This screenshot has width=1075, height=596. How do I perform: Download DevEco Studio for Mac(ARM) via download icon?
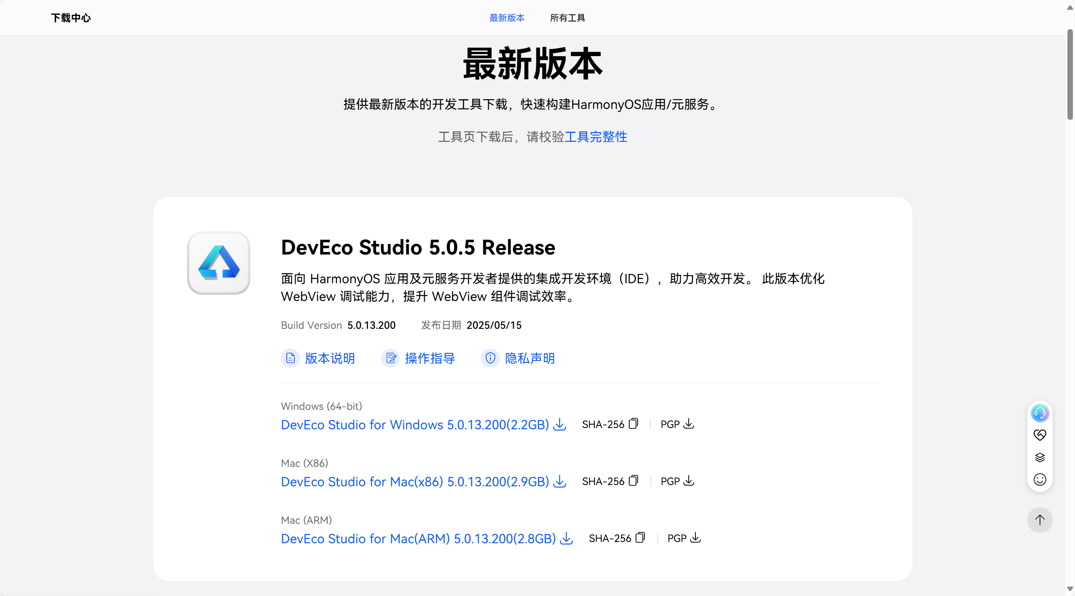[566, 539]
